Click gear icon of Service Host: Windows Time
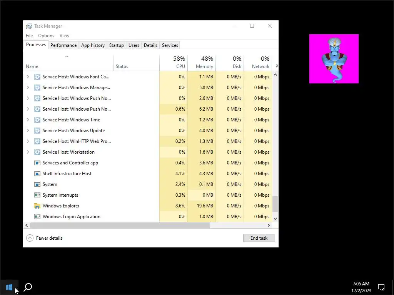The width and height of the screenshot is (394, 295). click(37, 120)
